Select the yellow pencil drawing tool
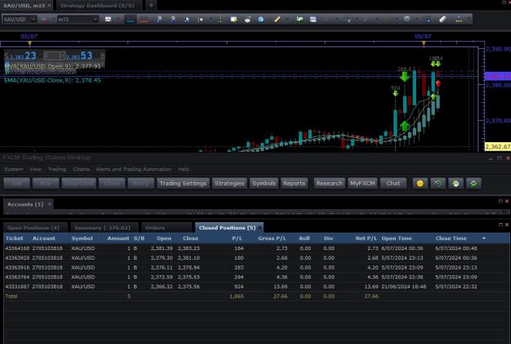The width and height of the screenshot is (511, 344). click(277, 20)
